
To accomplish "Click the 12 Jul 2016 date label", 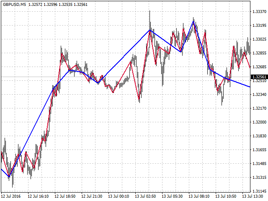I will click(11, 196).
